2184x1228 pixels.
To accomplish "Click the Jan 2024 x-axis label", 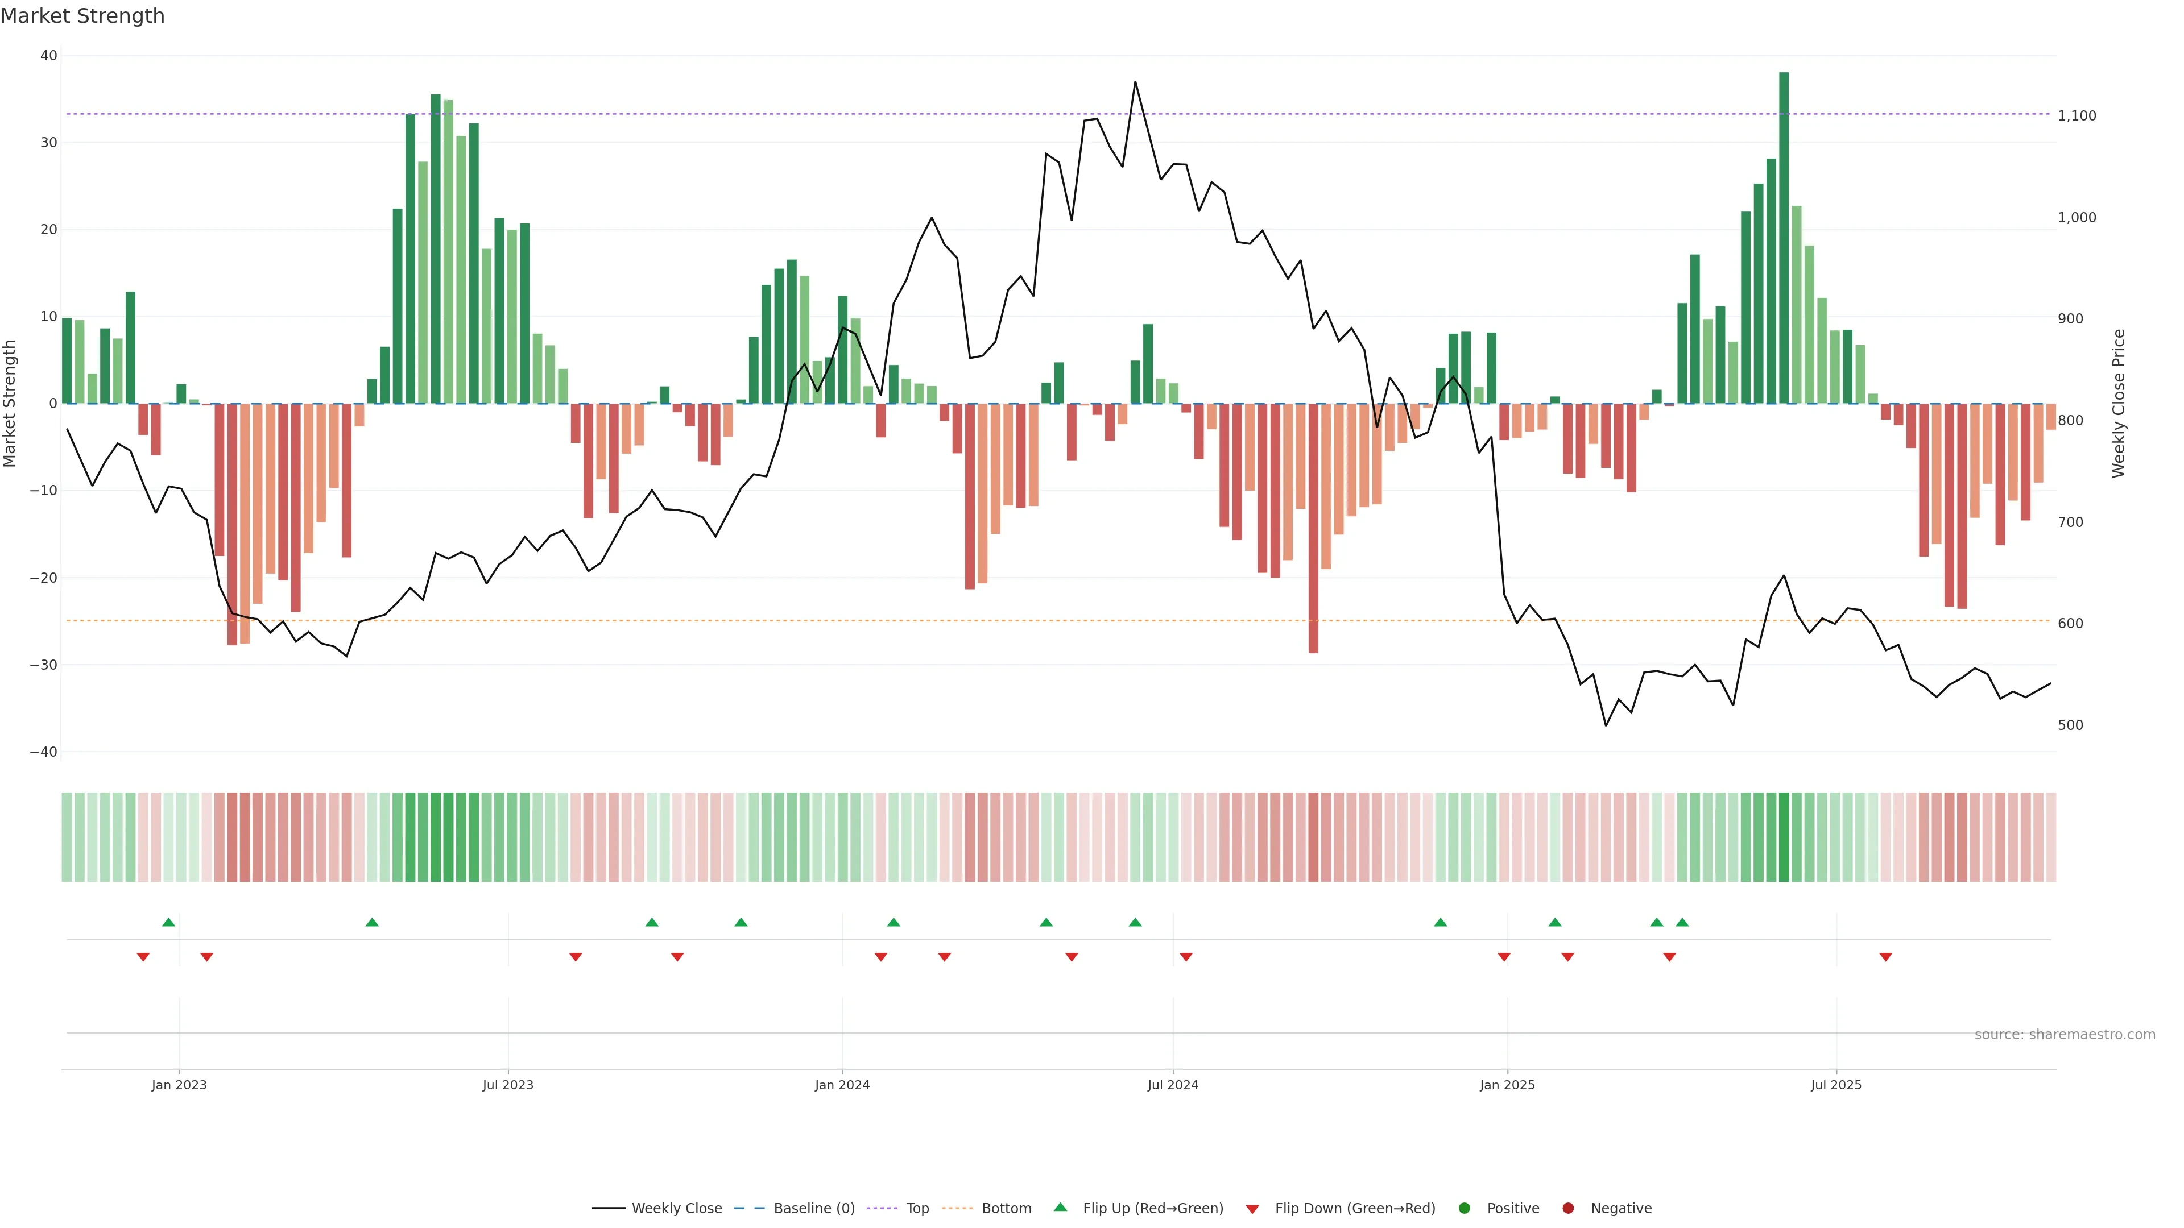I will pyautogui.click(x=842, y=1085).
